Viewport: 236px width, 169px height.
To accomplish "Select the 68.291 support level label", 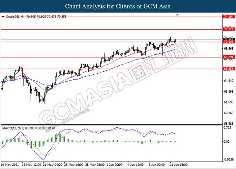I will click(229, 57).
